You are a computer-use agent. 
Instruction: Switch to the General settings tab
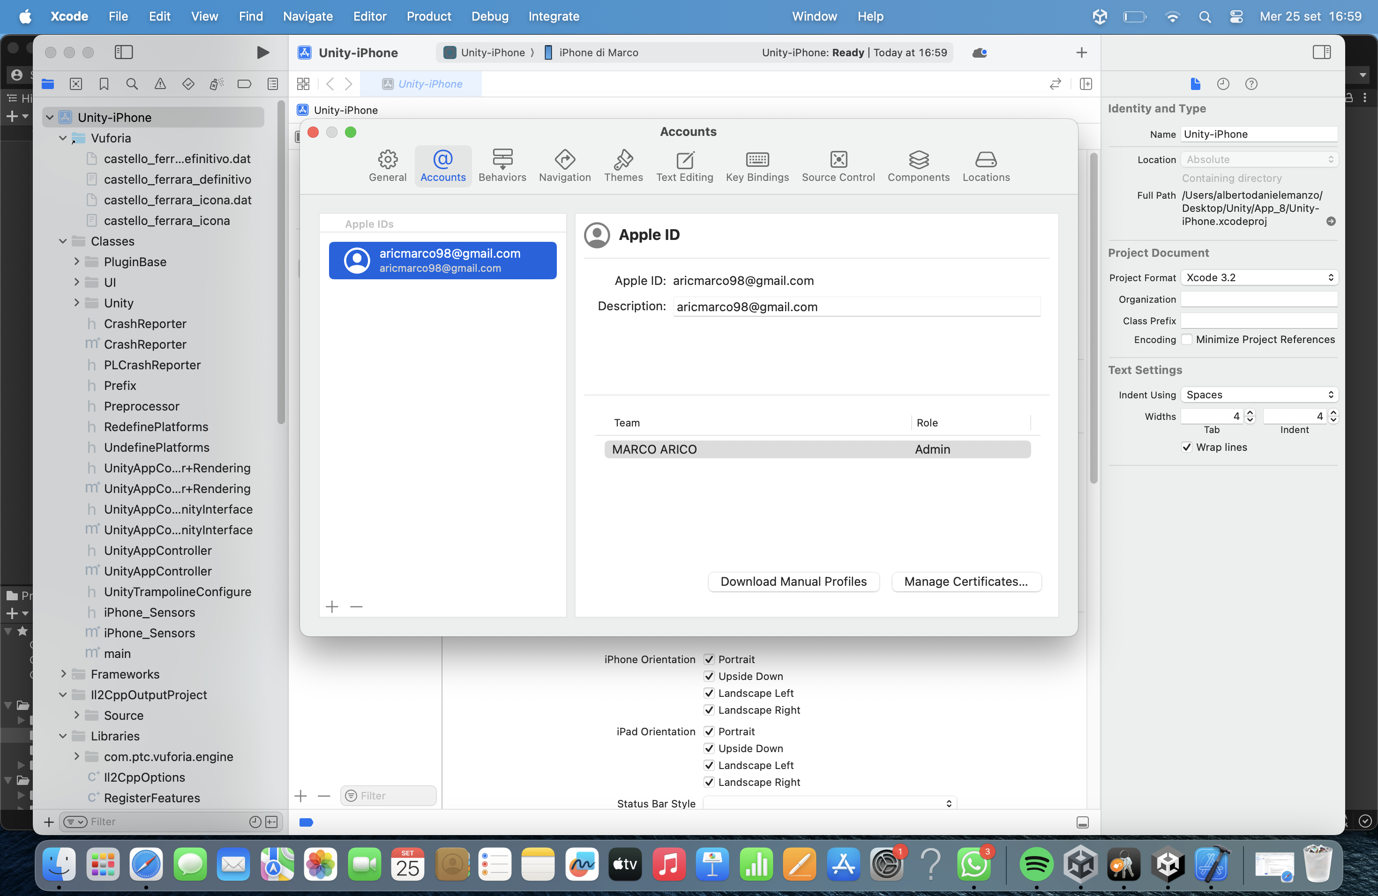pyautogui.click(x=388, y=166)
